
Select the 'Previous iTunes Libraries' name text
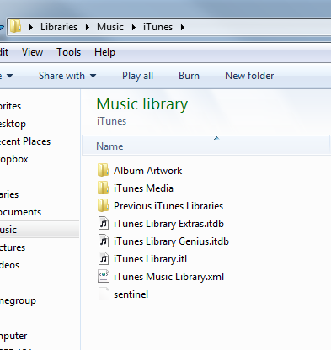168,206
